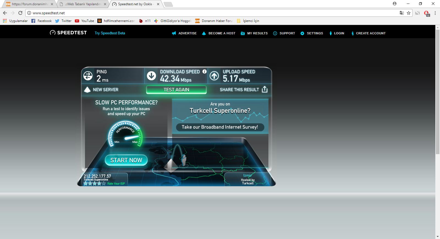Open Donanım Haber Forum bookmark
The image size is (440, 239).
[x=214, y=21]
